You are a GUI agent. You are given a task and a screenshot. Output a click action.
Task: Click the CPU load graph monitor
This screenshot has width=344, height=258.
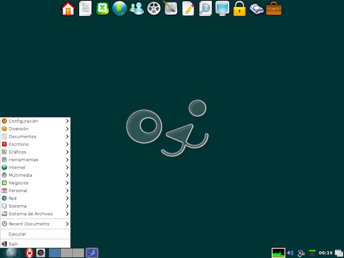pos(279,253)
